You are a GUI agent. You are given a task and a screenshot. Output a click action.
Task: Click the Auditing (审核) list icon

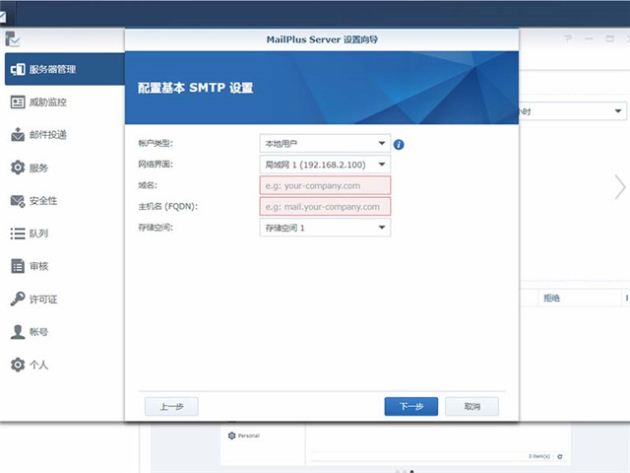tap(18, 266)
